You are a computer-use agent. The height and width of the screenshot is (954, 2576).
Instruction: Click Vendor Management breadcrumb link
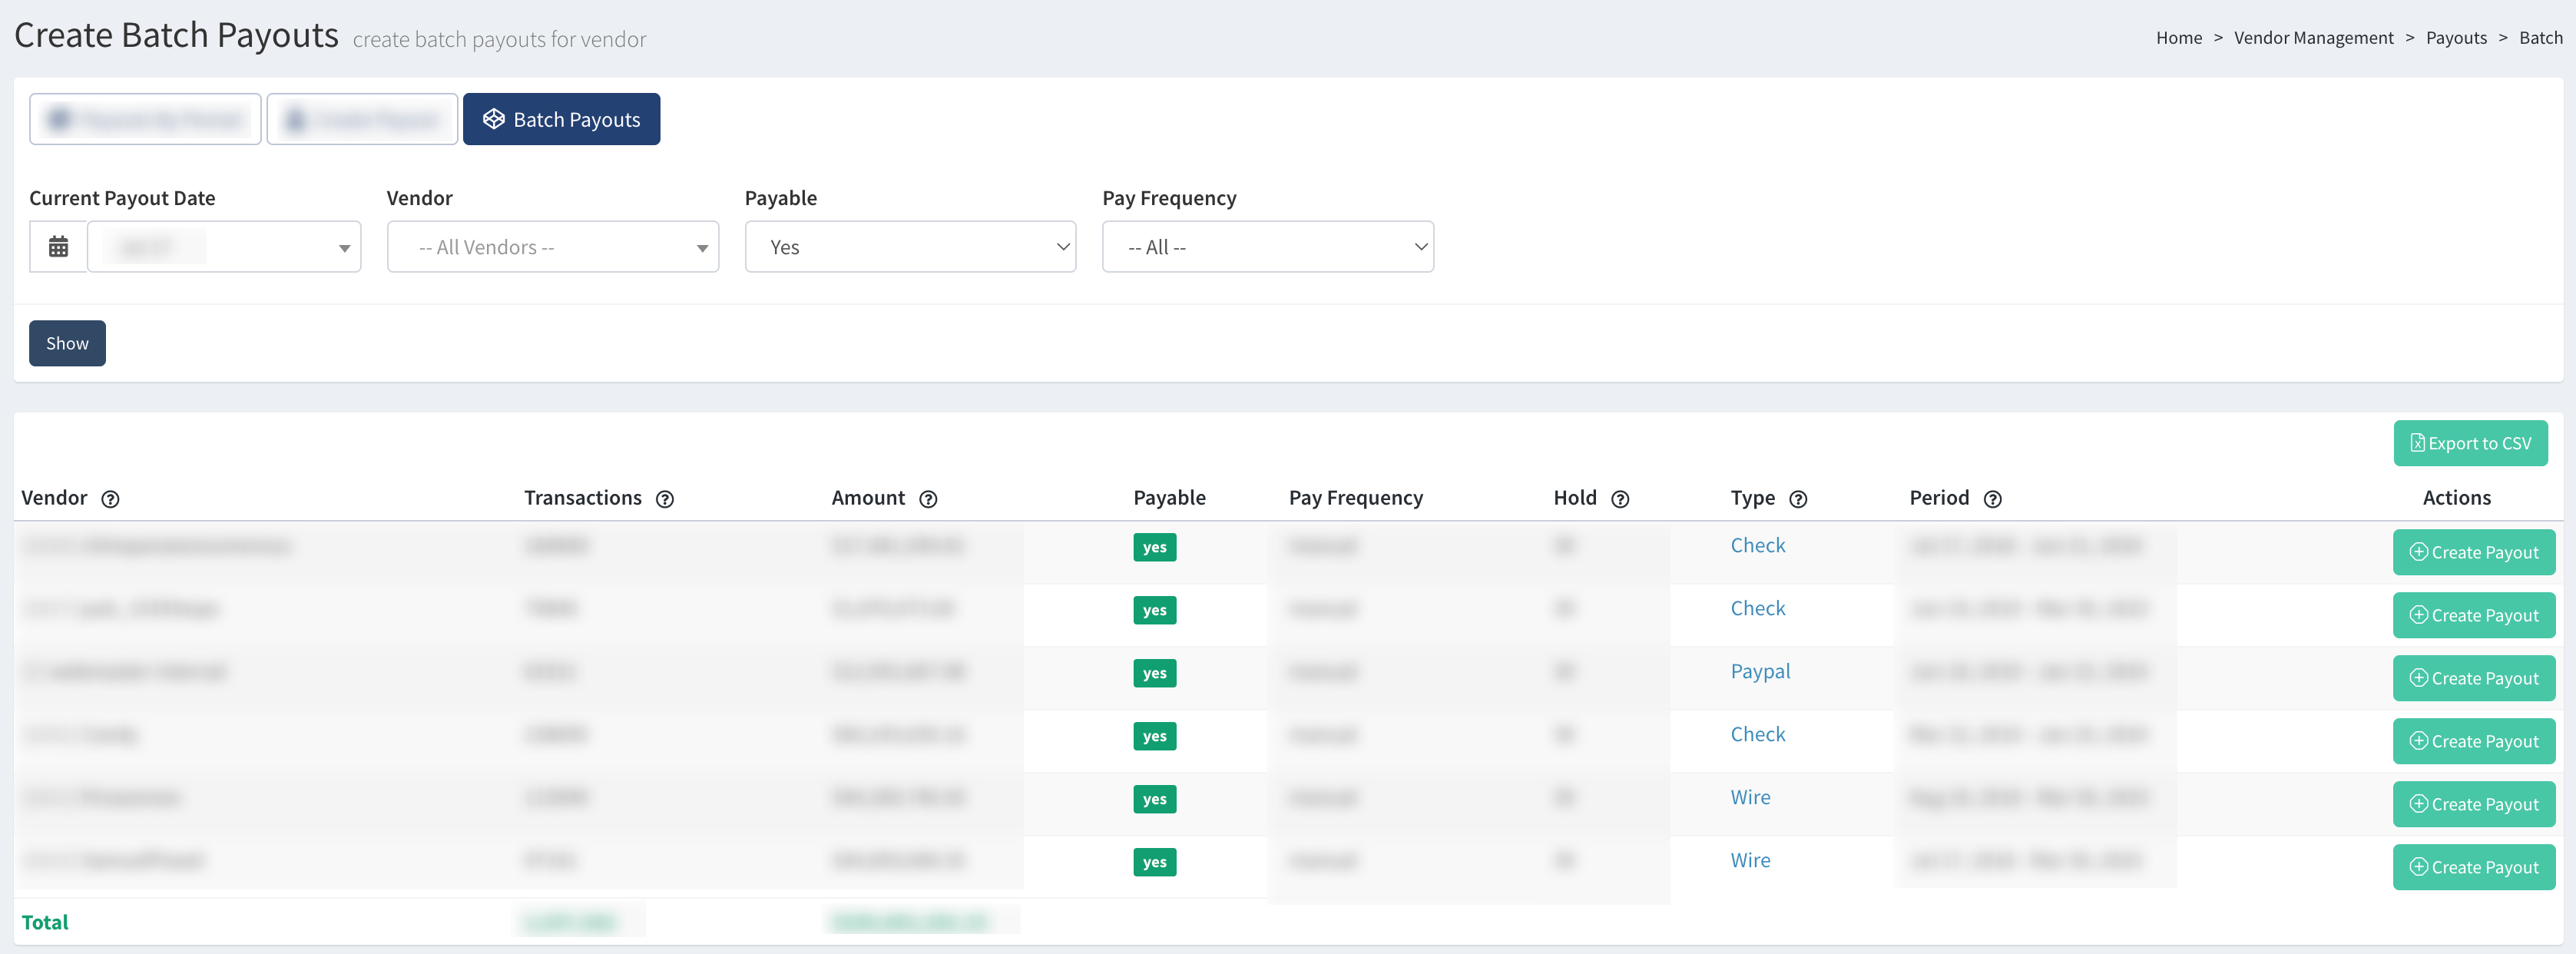[2313, 38]
